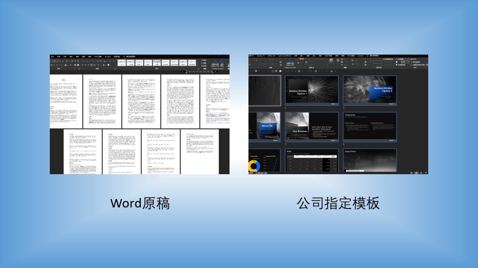Apply the large 'AaB' title style in Word
478x268 pixels.
click(x=157, y=63)
